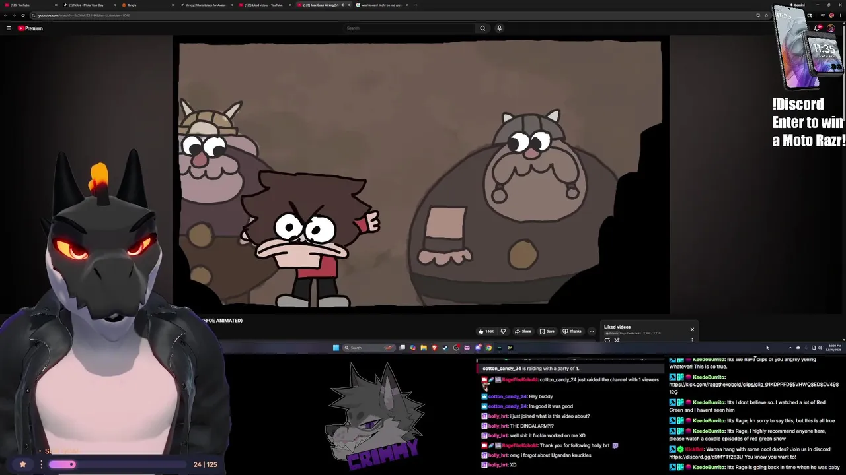Screen dimensions: 846x475
Task: Click the Save button under the video
Action: 547,331
